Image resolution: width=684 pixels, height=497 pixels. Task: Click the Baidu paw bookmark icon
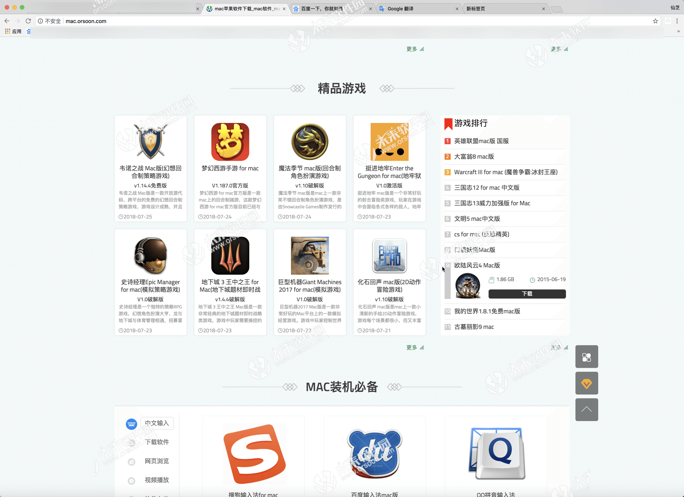pos(28,31)
